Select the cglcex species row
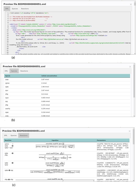Image resolution: width=136 pixels, height=188 pixels. click(67, 83)
